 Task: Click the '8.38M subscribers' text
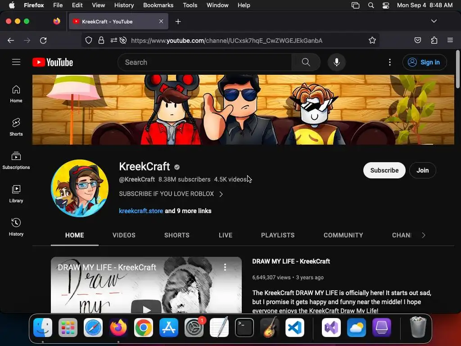[x=184, y=179]
